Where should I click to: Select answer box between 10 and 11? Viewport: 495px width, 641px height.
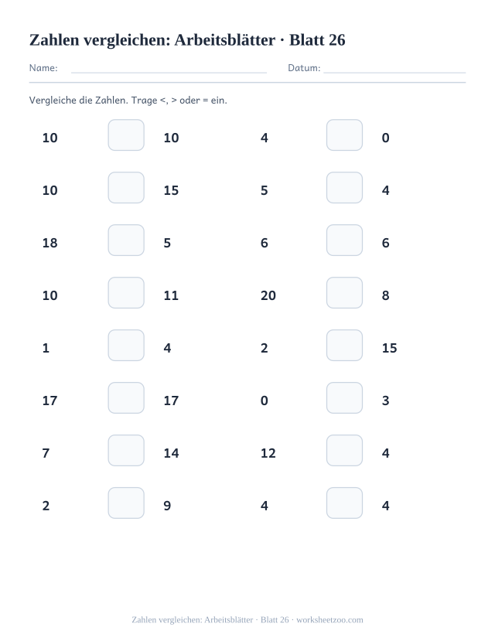pyautogui.click(x=126, y=293)
